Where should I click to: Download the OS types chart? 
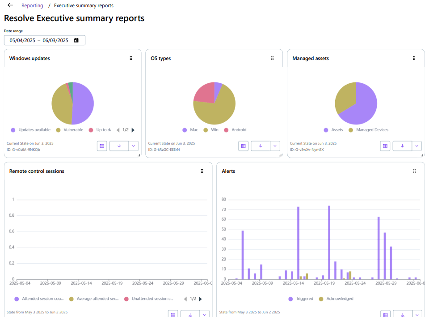coord(260,146)
